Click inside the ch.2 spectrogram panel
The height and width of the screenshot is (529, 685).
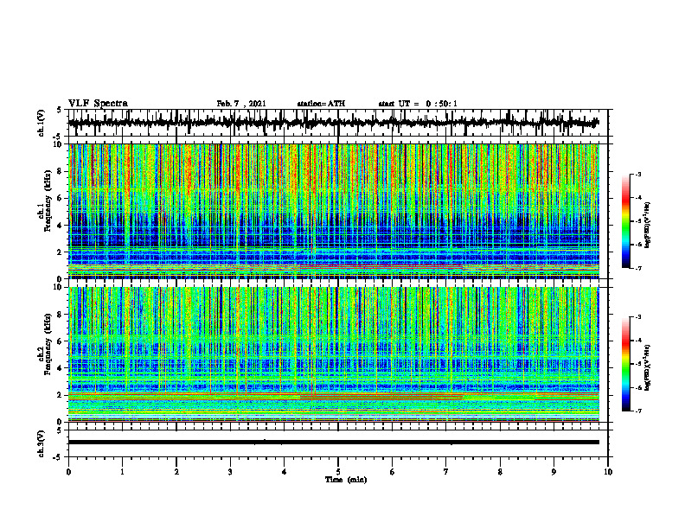pyautogui.click(x=333, y=354)
